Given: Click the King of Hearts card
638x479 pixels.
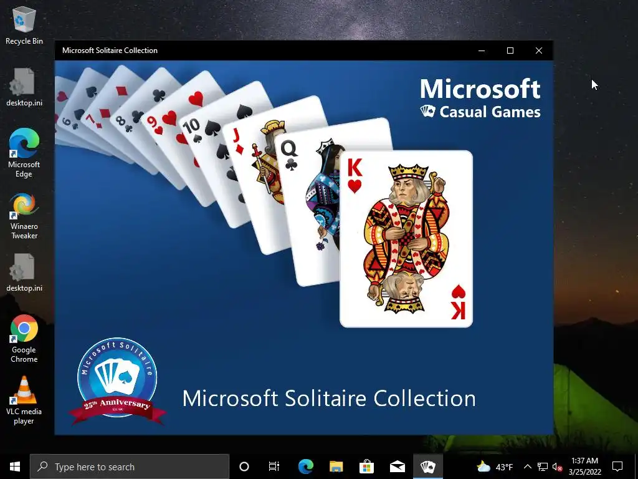Looking at the screenshot, I should point(406,239).
